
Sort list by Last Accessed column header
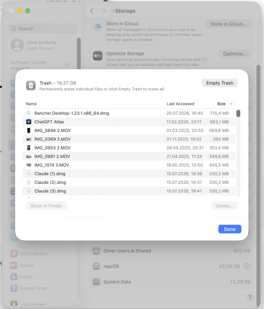click(x=180, y=104)
